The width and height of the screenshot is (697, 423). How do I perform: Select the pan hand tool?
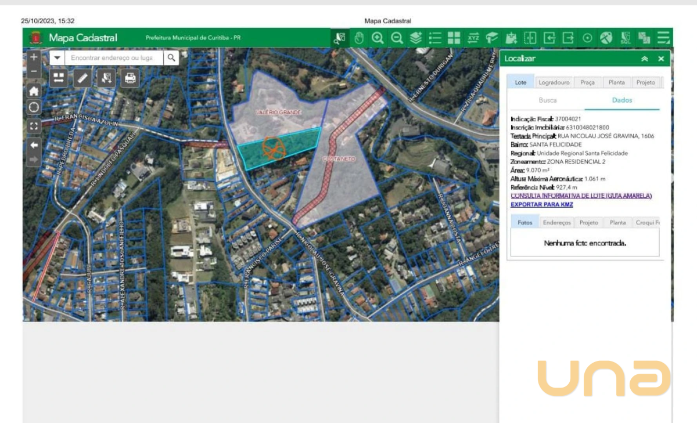click(x=359, y=38)
